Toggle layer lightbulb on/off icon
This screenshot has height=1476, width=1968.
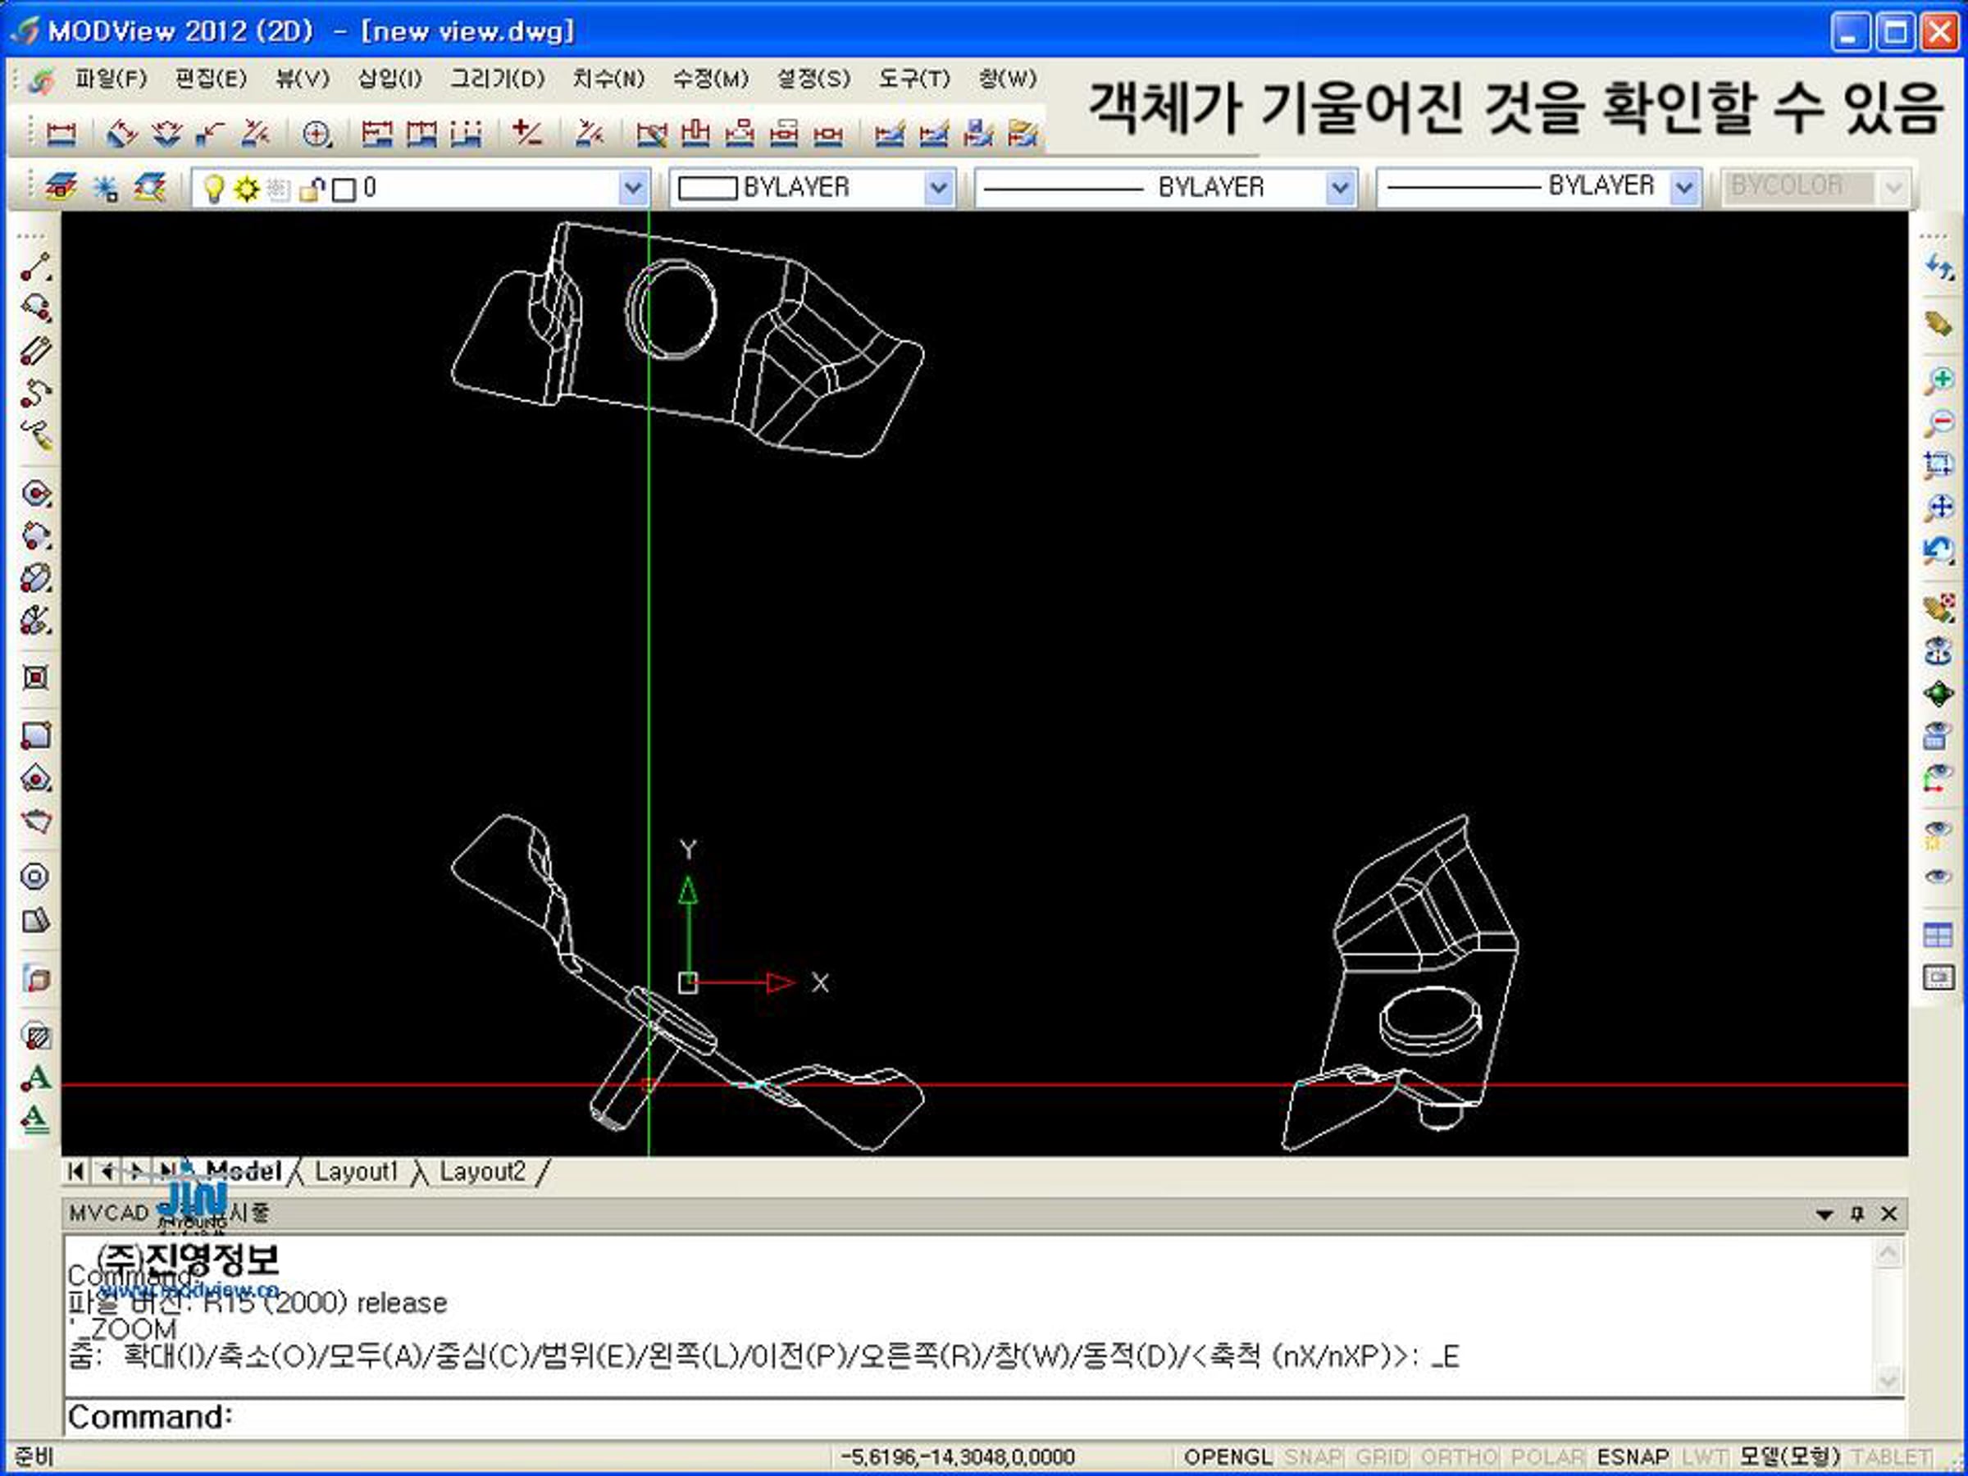[212, 189]
